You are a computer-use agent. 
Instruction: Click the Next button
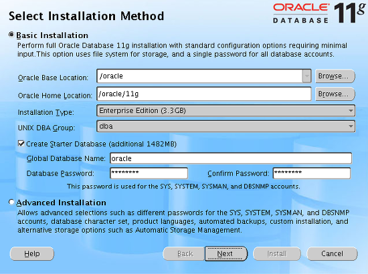click(226, 253)
